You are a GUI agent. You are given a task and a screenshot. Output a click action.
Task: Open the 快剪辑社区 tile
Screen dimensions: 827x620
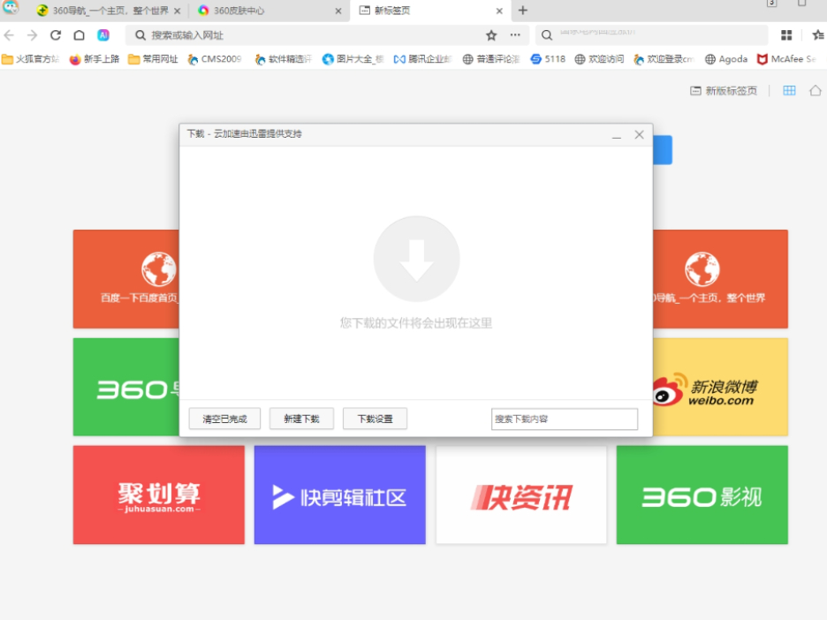(339, 495)
